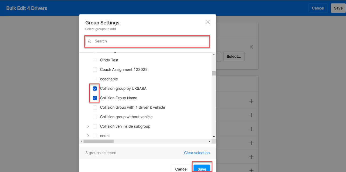Click the group list's scroll-down arrow
346x172 pixels.
point(214,137)
